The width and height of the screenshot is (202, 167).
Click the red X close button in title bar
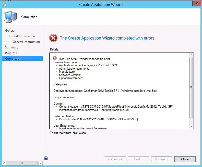click(x=196, y=3)
